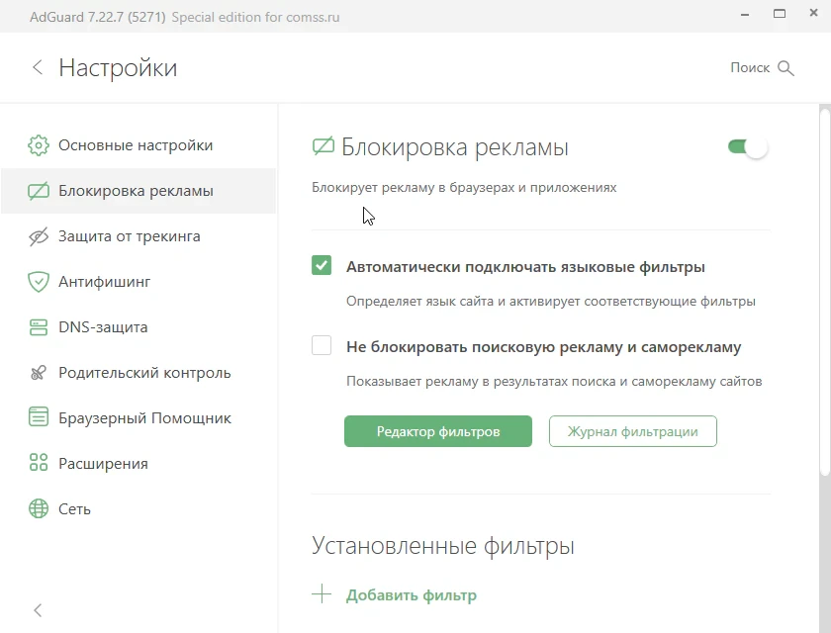Click Определяет язык сайта description text
The height and width of the screenshot is (633, 831).
551,302
